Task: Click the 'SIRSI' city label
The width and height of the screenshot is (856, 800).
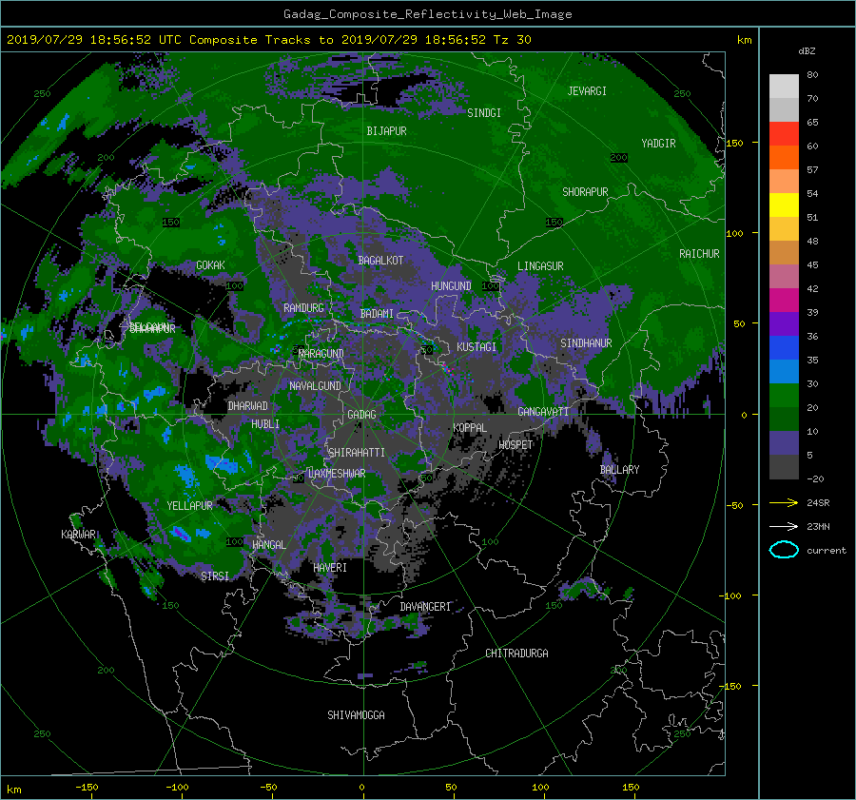Action: click(215, 576)
